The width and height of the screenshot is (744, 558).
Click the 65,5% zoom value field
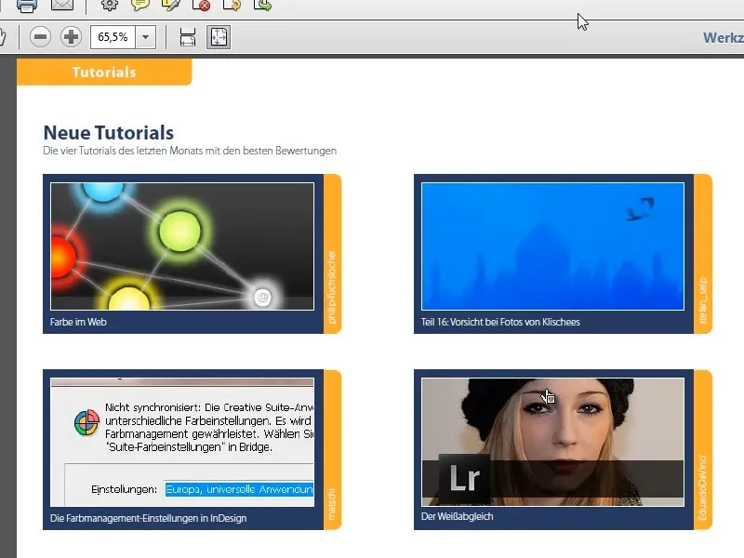click(x=113, y=37)
